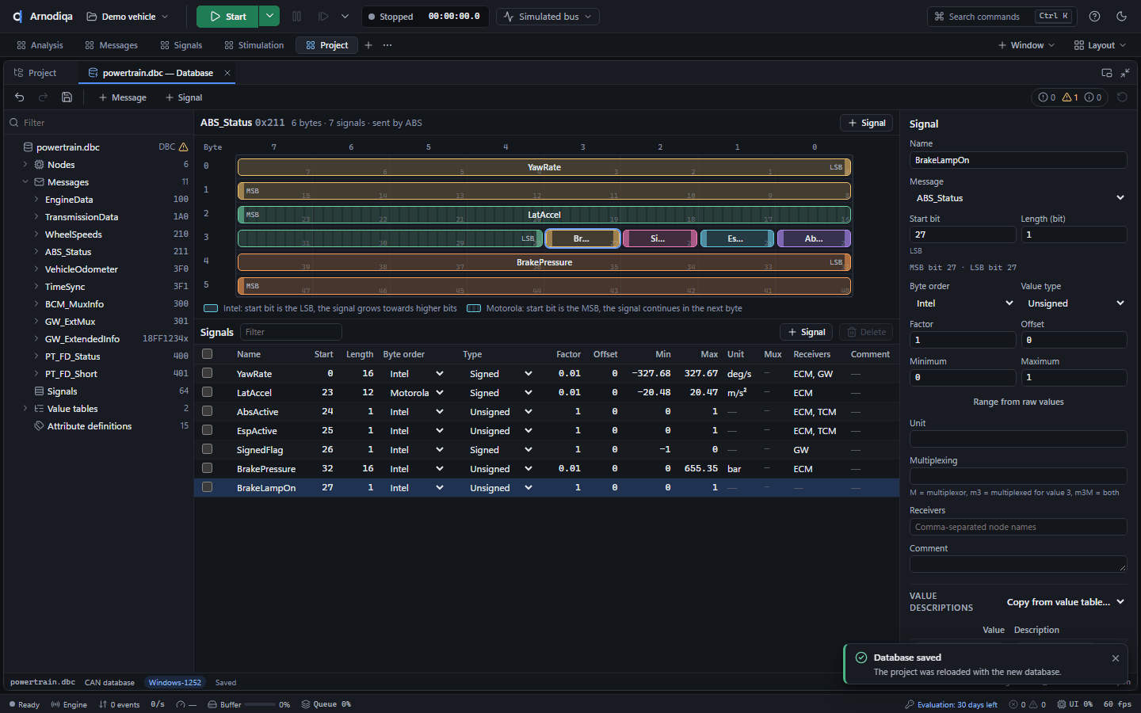The height and width of the screenshot is (713, 1141).
Task: Select the YawRate block in bit layout
Action: (x=544, y=167)
